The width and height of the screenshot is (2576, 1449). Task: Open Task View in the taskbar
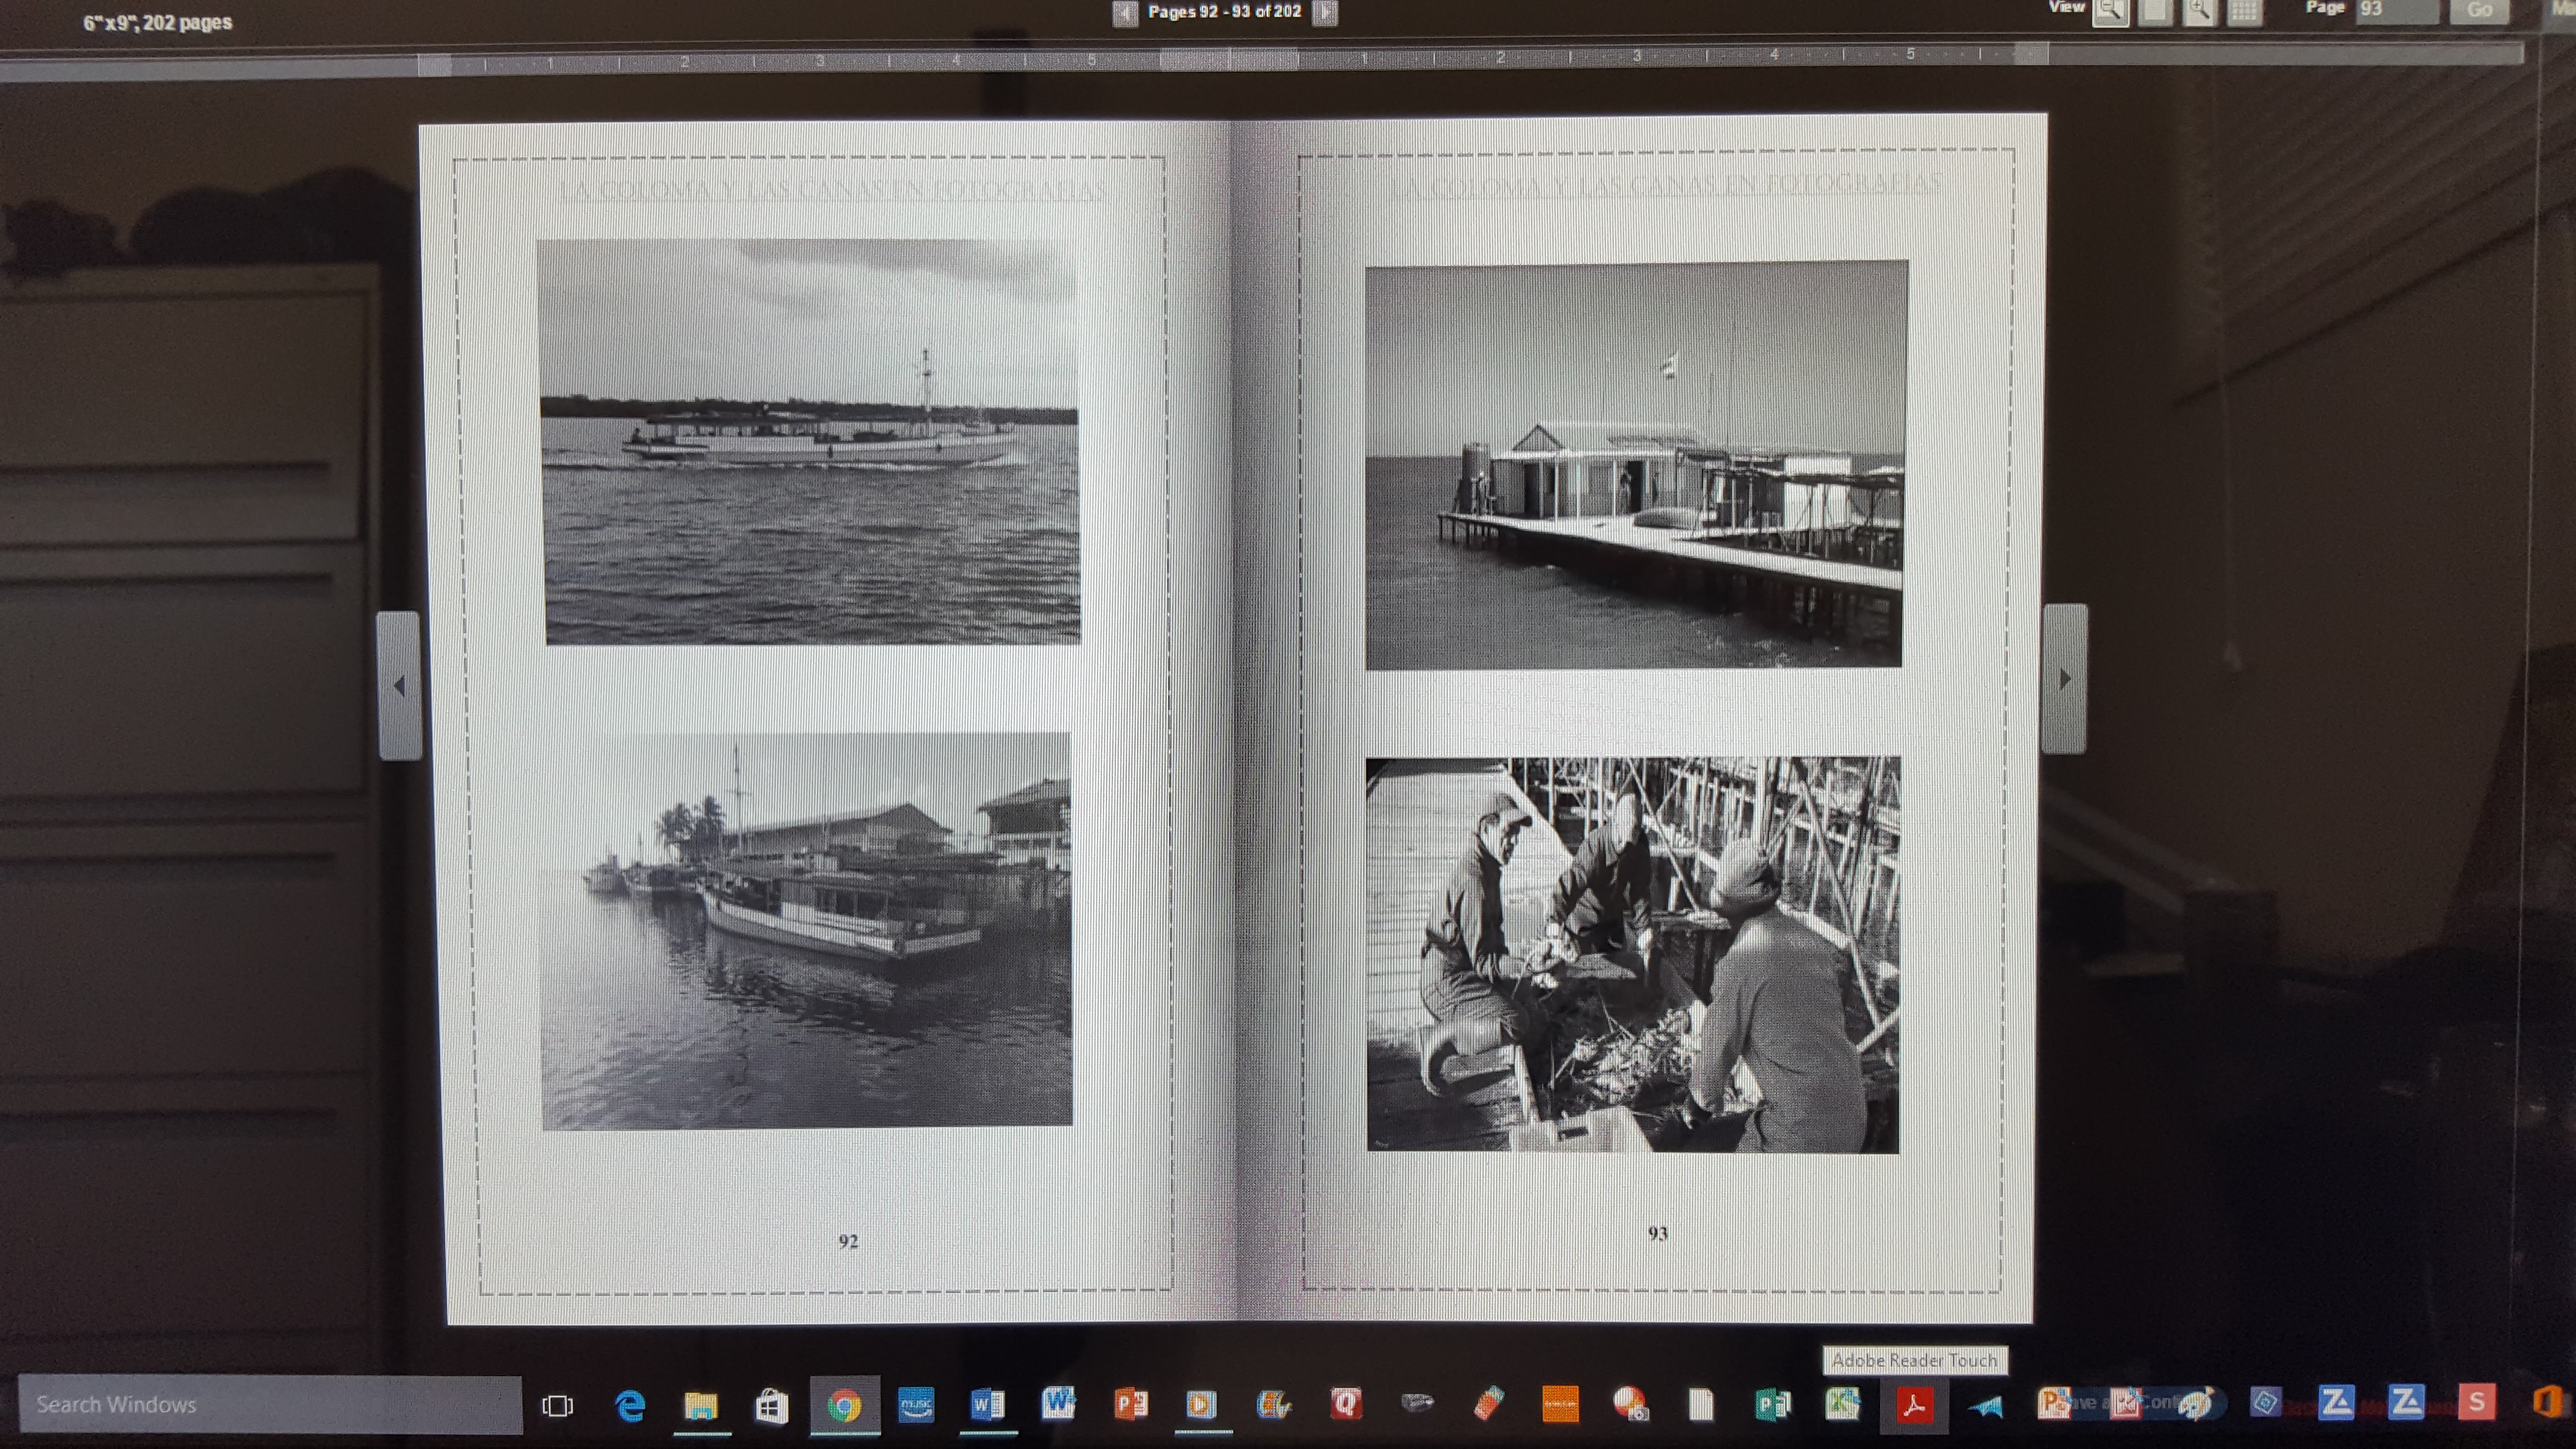[x=557, y=1406]
